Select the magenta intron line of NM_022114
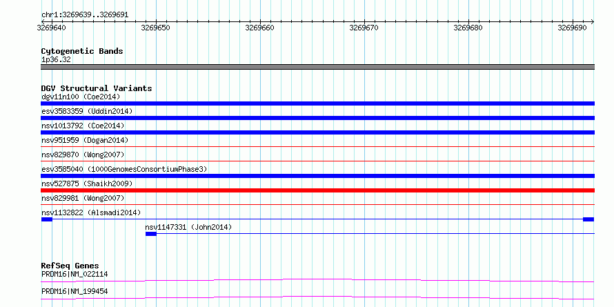Screen dimensions: 614x307 [x=317, y=280]
